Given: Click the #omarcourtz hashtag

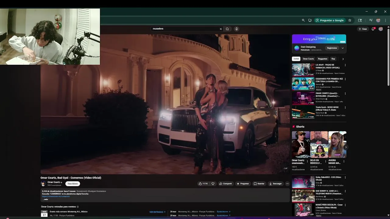Looking at the screenshot, I should [82, 191].
